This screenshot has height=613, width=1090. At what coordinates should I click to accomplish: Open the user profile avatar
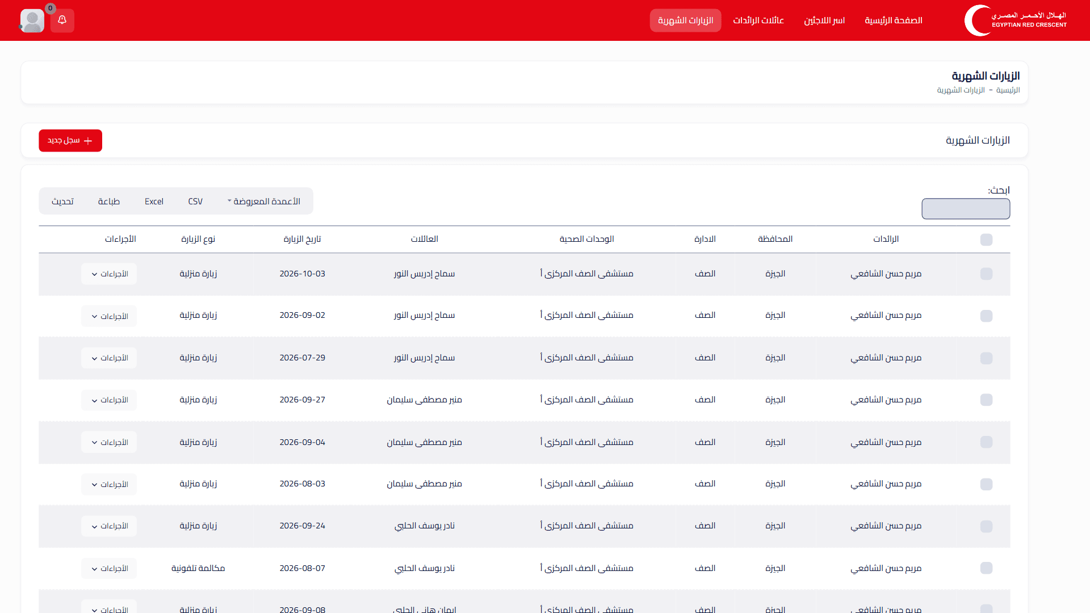tap(32, 20)
